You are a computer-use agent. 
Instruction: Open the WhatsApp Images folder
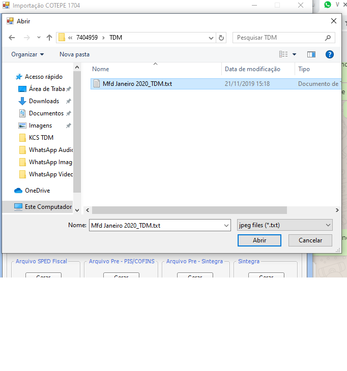click(50, 162)
